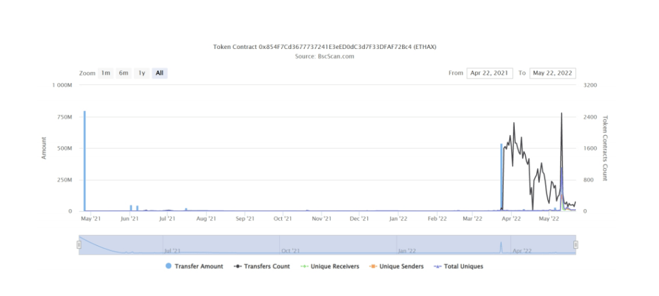Click the navigator spike near Apr '22

click(x=501, y=247)
